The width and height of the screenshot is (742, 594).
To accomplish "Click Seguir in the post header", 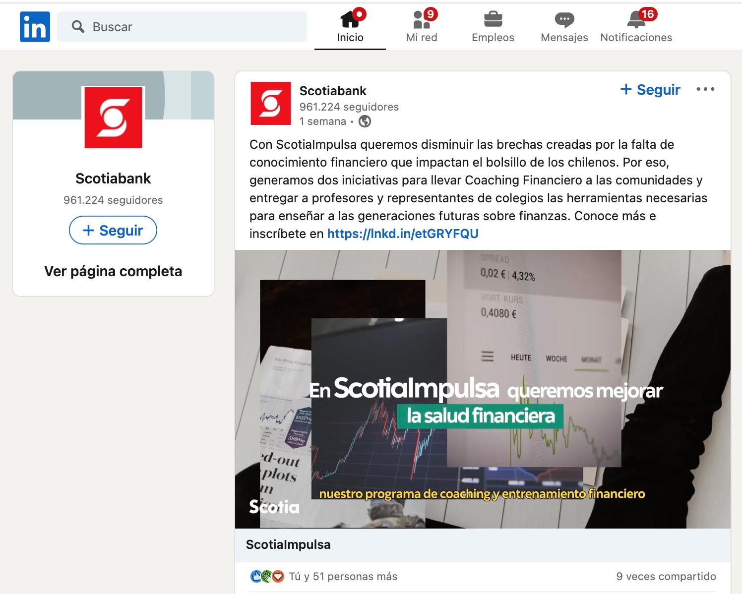I will (x=650, y=90).
